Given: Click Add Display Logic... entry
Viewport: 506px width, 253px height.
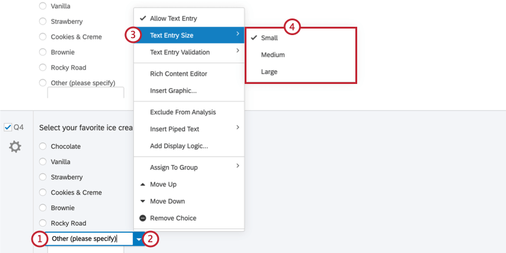Looking at the screenshot, I should pyautogui.click(x=189, y=146).
